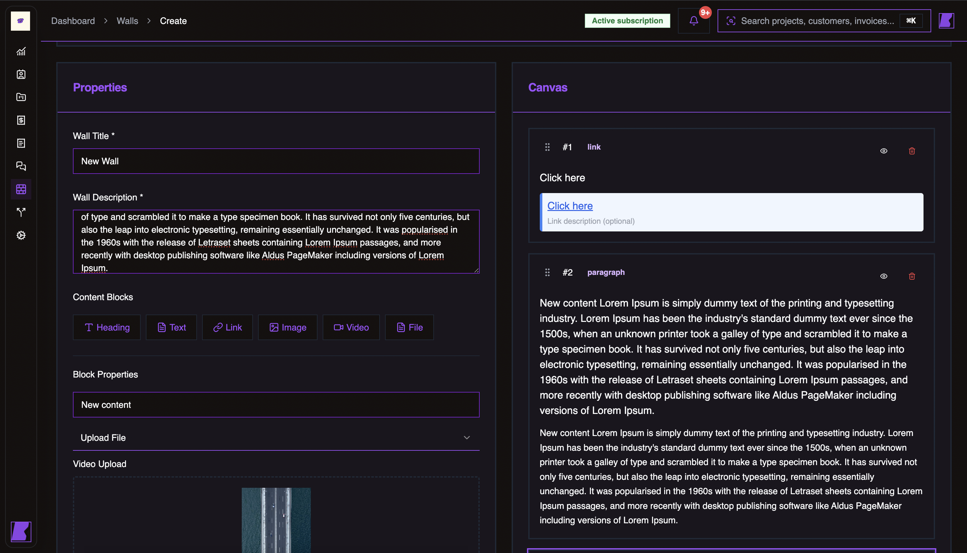This screenshot has width=967, height=553.
Task: Toggle visibility of the #1 link block
Action: click(x=884, y=151)
